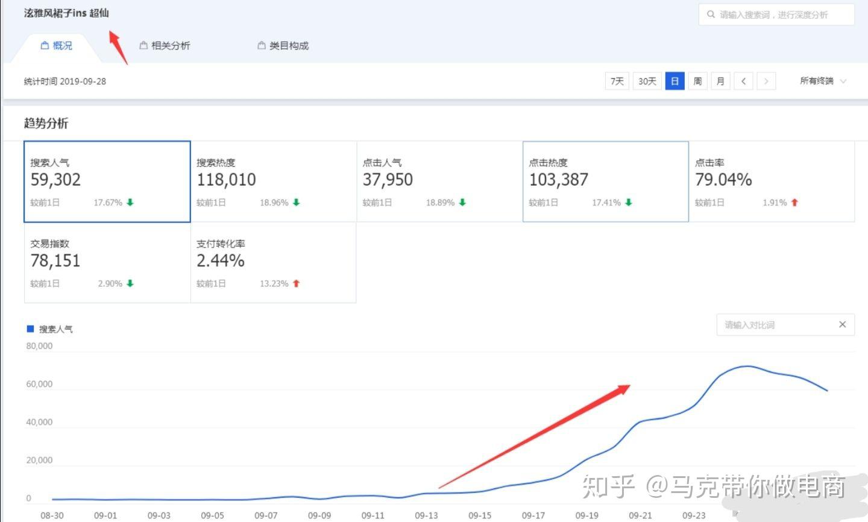Focus the 请输入对比词 comparison input

click(x=785, y=325)
